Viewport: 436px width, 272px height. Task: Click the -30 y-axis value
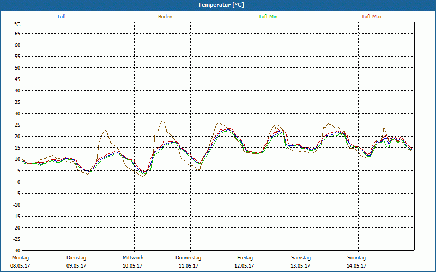tap(17, 250)
